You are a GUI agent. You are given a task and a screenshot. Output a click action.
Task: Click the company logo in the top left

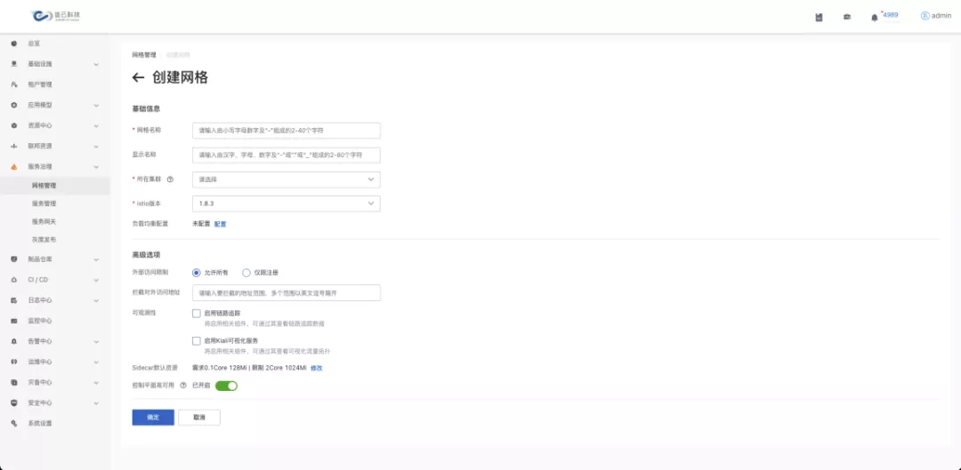click(56, 16)
